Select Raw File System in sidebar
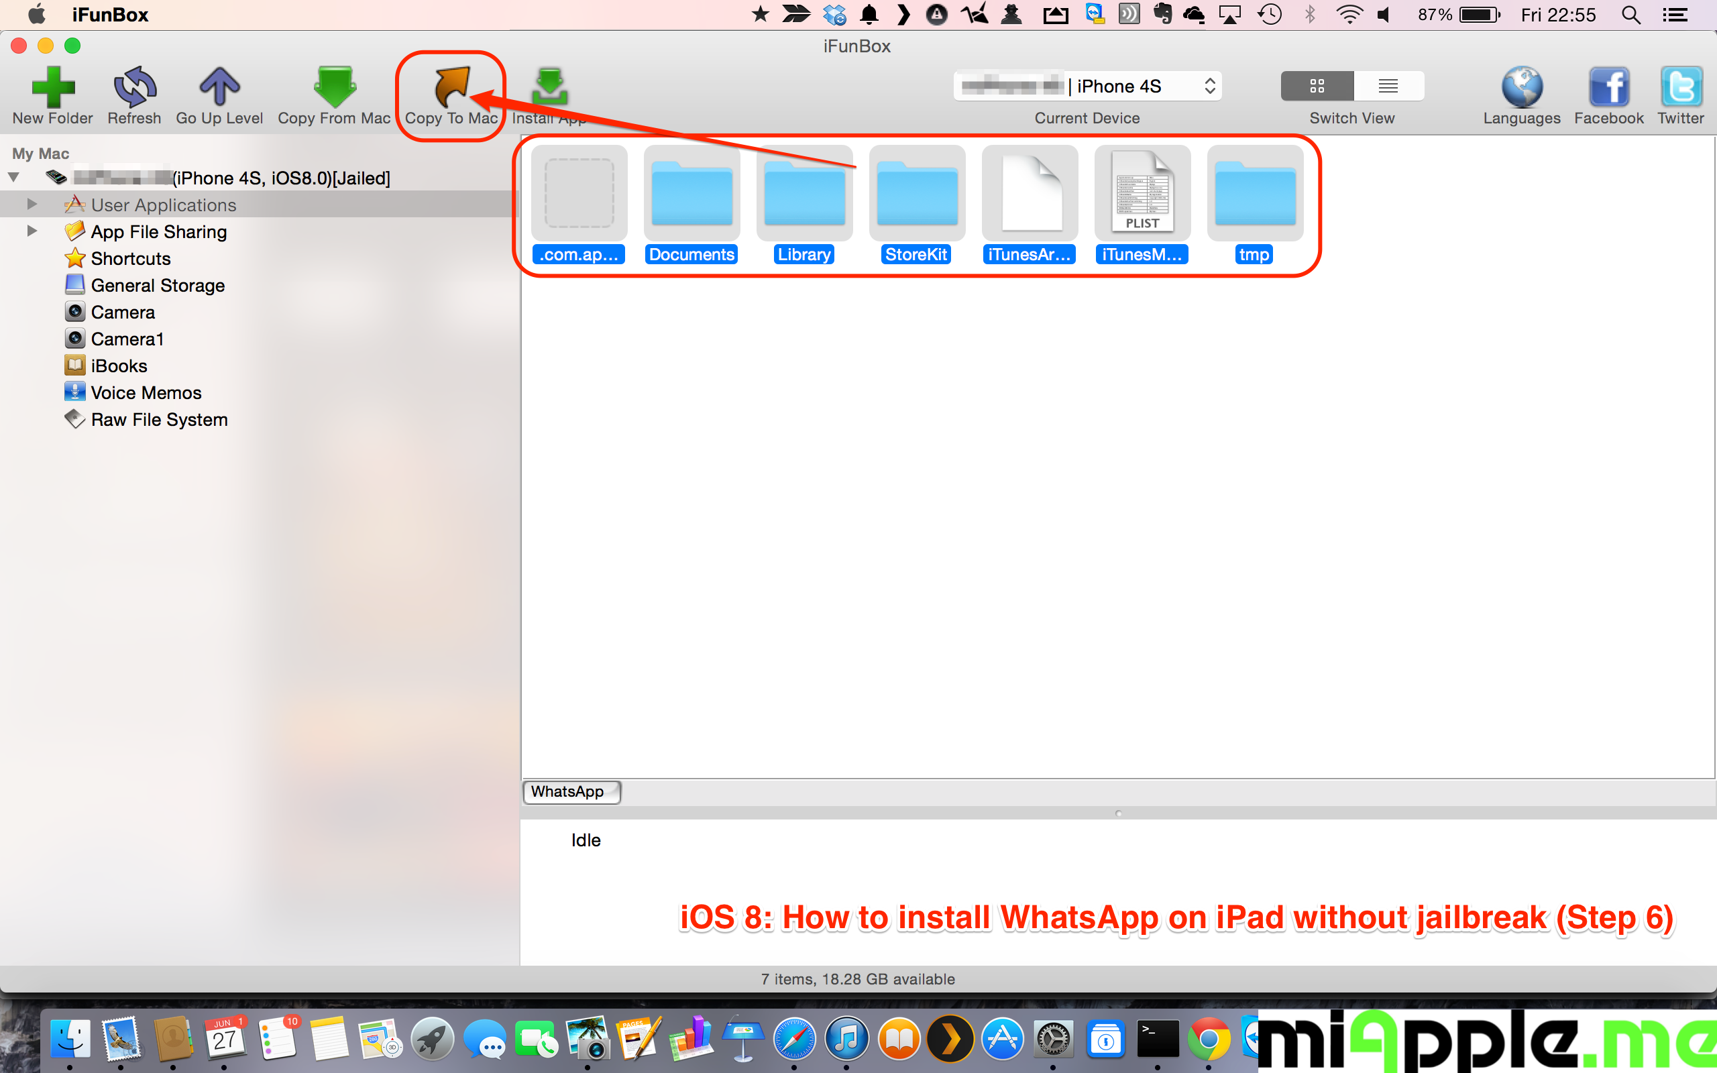 pyautogui.click(x=159, y=419)
